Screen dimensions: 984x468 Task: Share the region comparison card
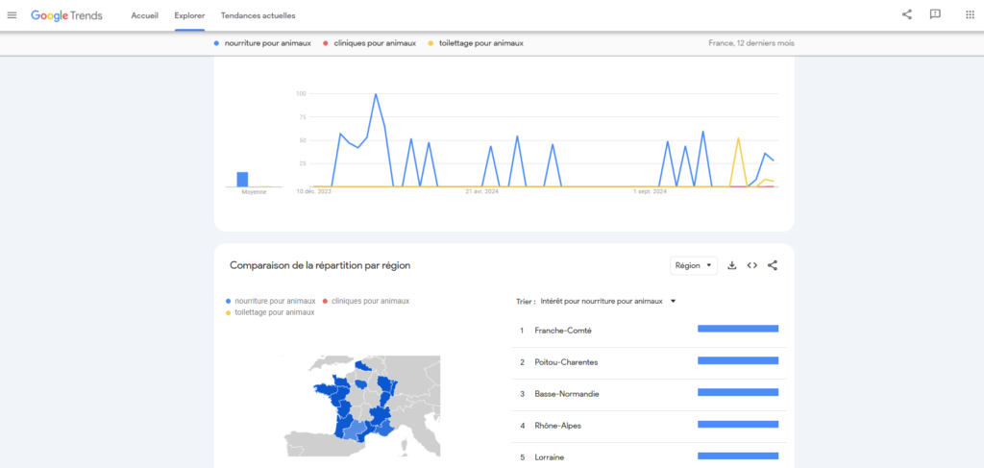[773, 265]
